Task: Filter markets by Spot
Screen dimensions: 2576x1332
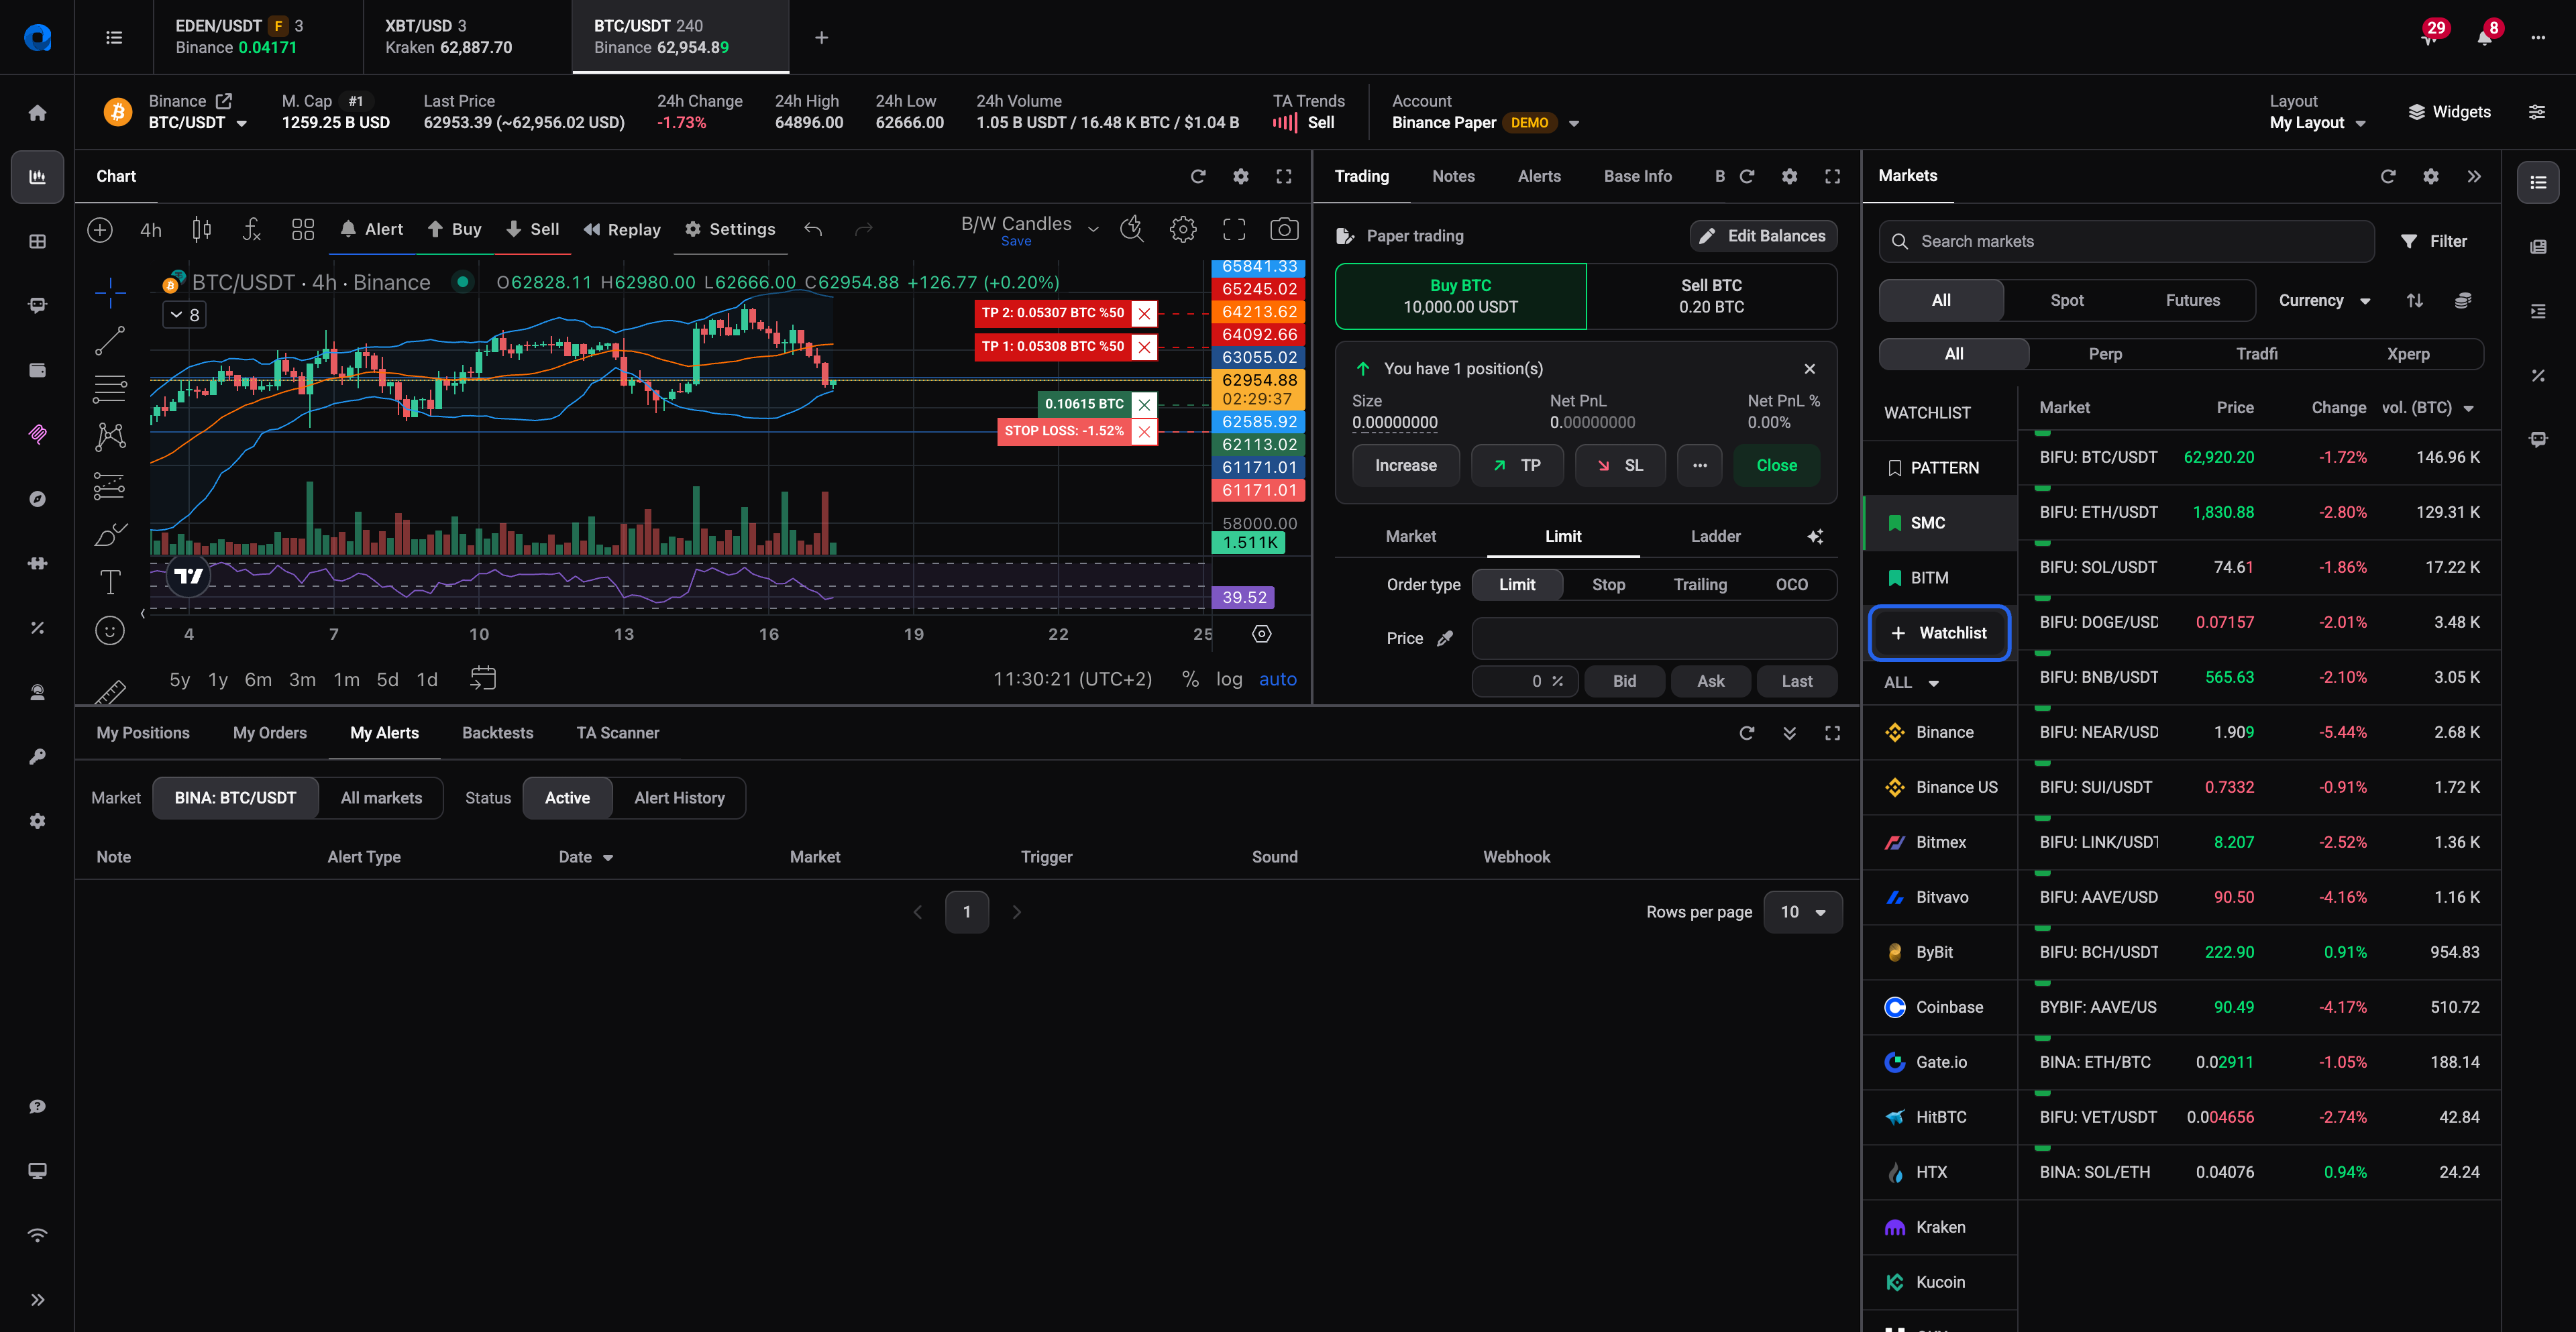Action: (2067, 300)
